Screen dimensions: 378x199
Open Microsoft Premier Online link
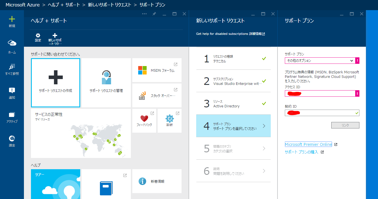308,144
